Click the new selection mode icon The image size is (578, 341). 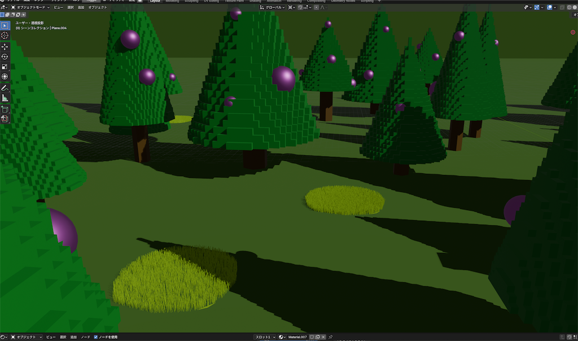[2, 15]
